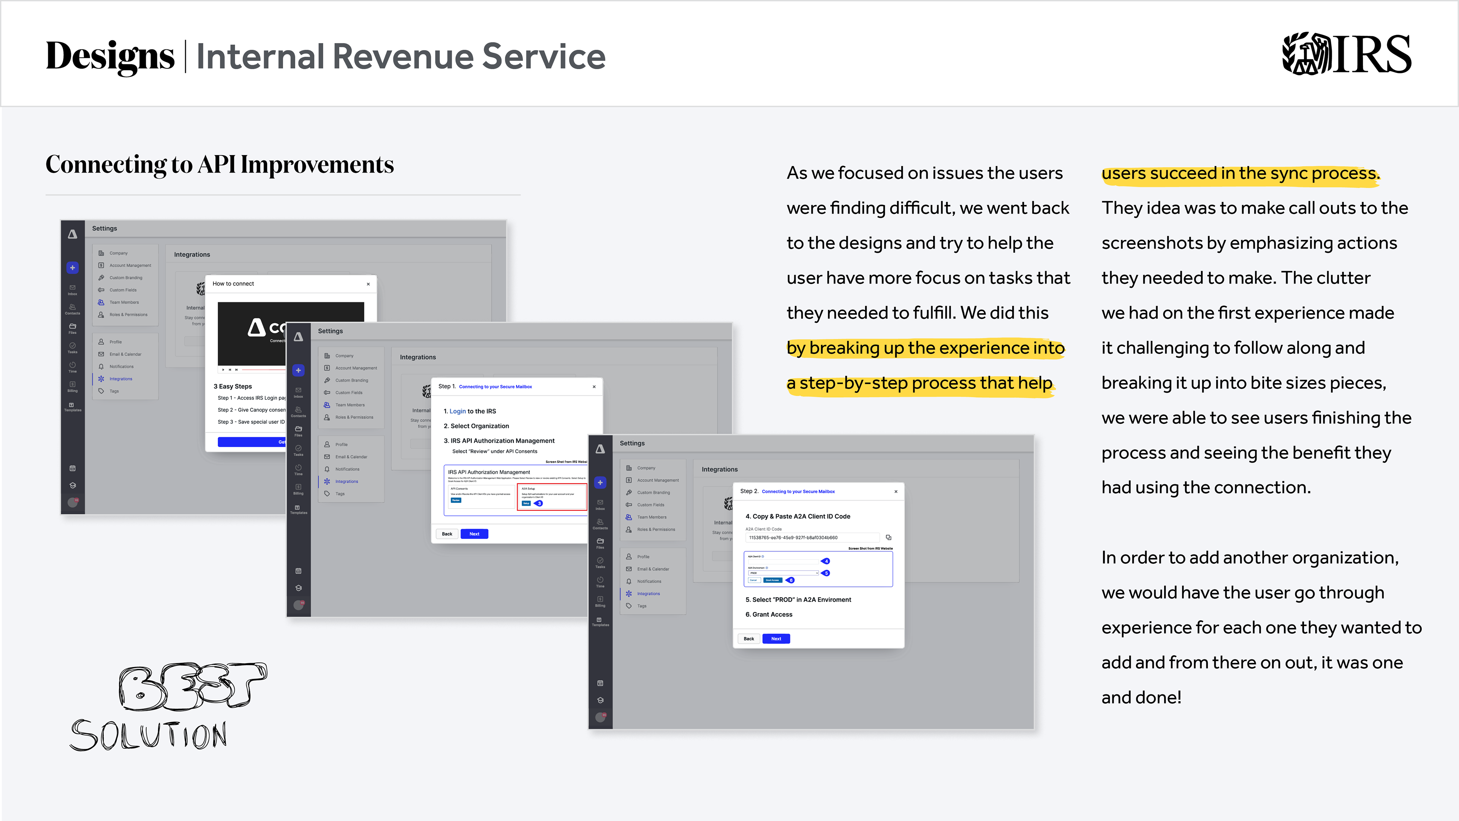Open the PROD dropdown in the Step 2 screenshot
The image size is (1459, 821).
[783, 574]
